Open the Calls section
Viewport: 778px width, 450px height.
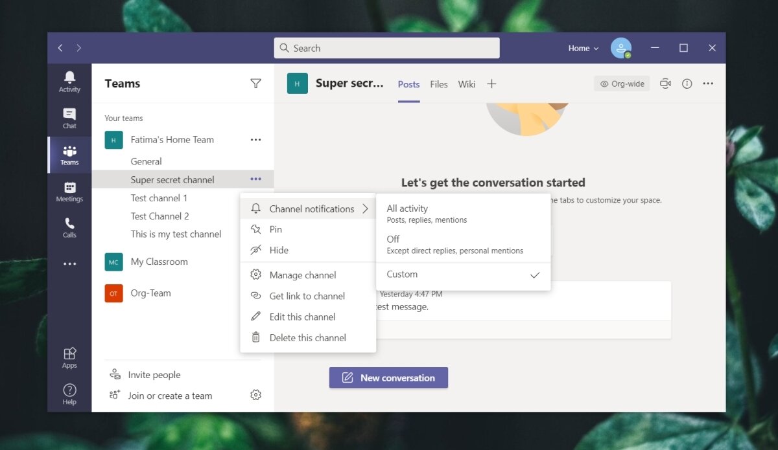tap(69, 228)
